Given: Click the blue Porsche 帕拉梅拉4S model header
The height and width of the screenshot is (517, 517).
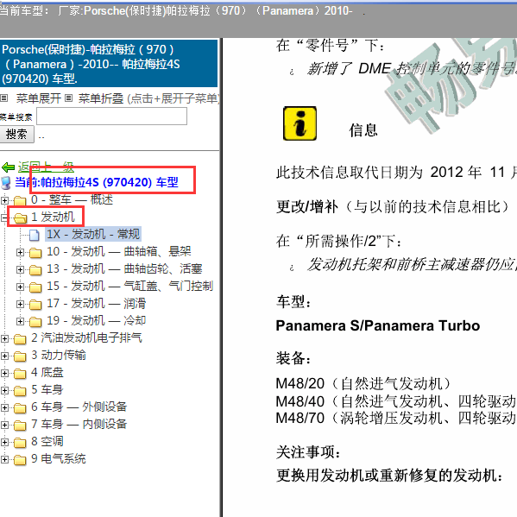Looking at the screenshot, I should pos(109,63).
